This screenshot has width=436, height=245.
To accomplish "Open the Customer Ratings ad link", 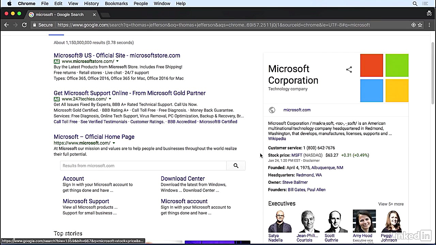I will pos(147,122).
